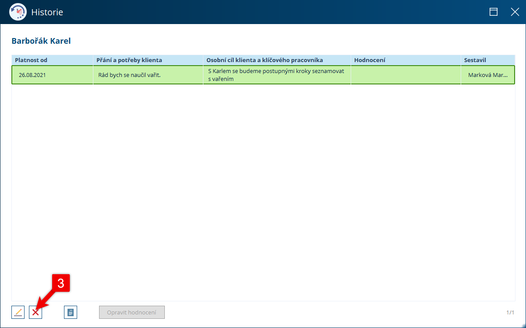
Task: Click cell starting 'S Karlem se budeme'
Action: tap(277, 75)
